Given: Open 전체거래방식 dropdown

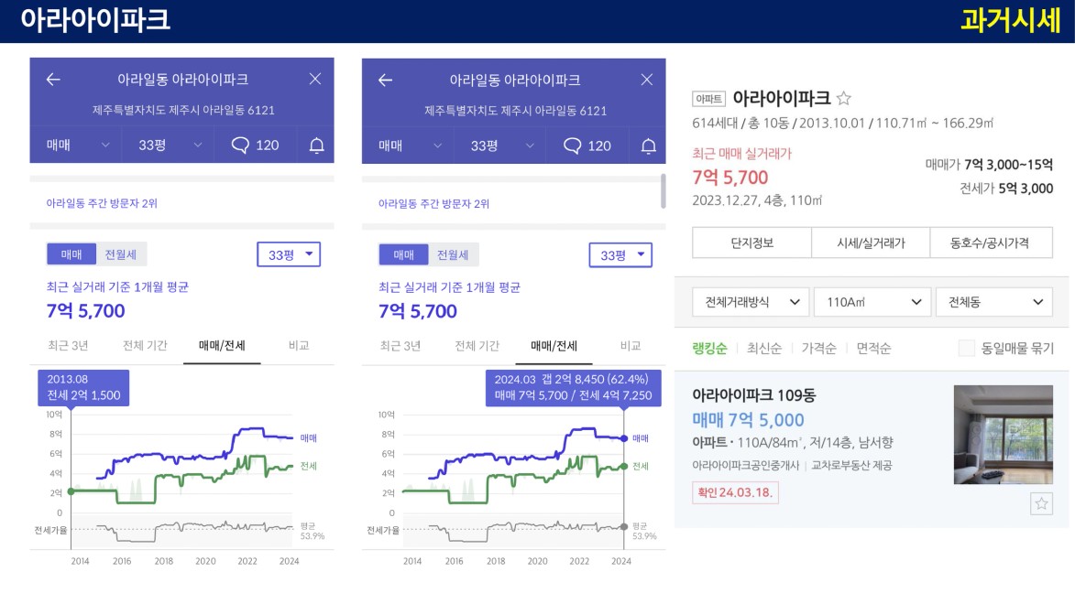Looking at the screenshot, I should [x=751, y=302].
